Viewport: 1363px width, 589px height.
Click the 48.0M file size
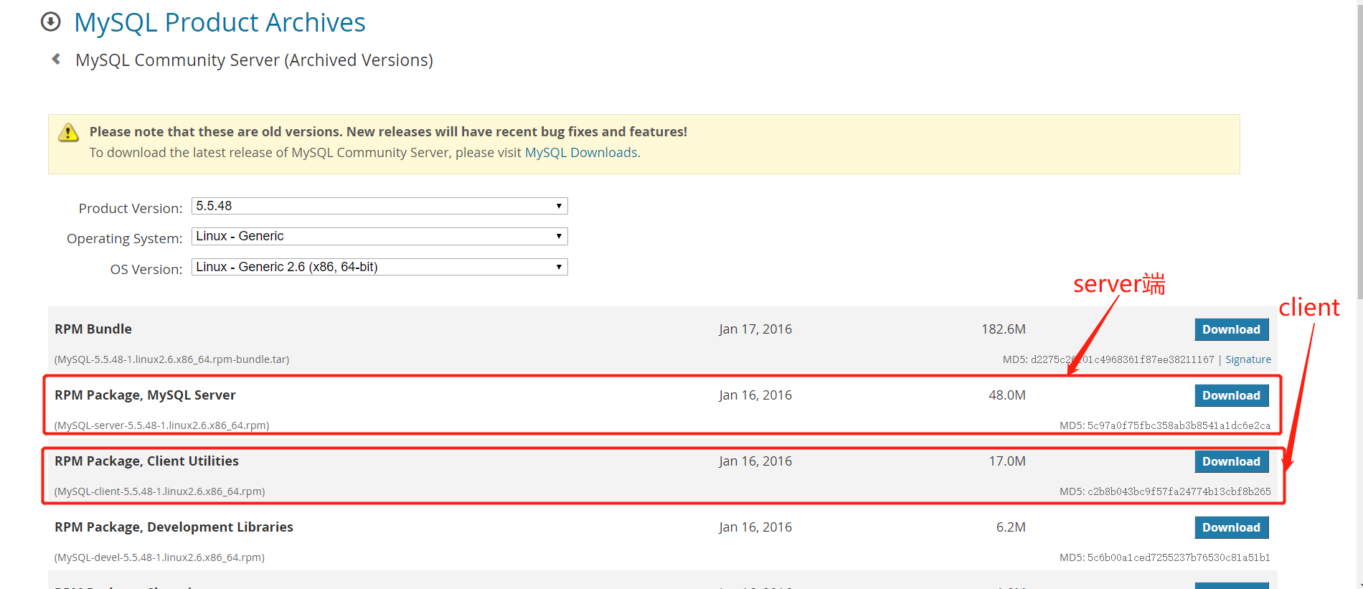[x=1007, y=395]
